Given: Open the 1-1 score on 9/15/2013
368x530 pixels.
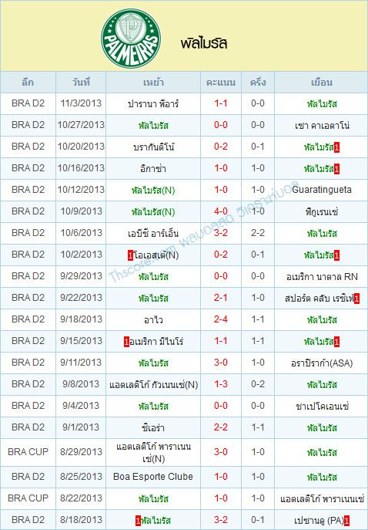Looking at the screenshot, I should (x=221, y=342).
